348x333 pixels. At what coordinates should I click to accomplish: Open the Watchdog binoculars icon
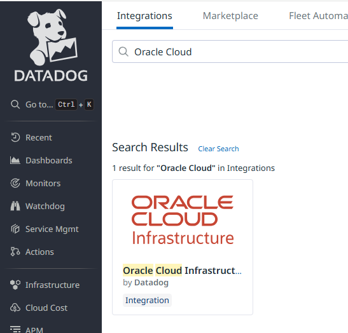15,206
